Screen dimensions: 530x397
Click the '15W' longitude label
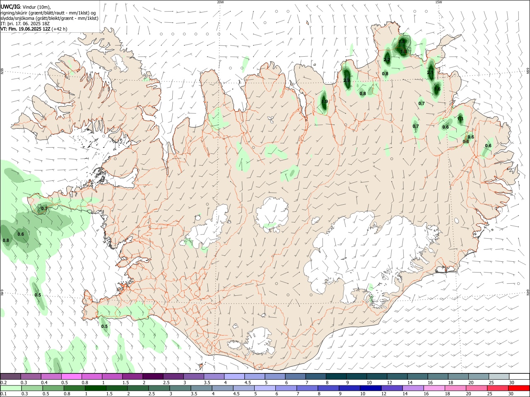pyautogui.click(x=438, y=2)
